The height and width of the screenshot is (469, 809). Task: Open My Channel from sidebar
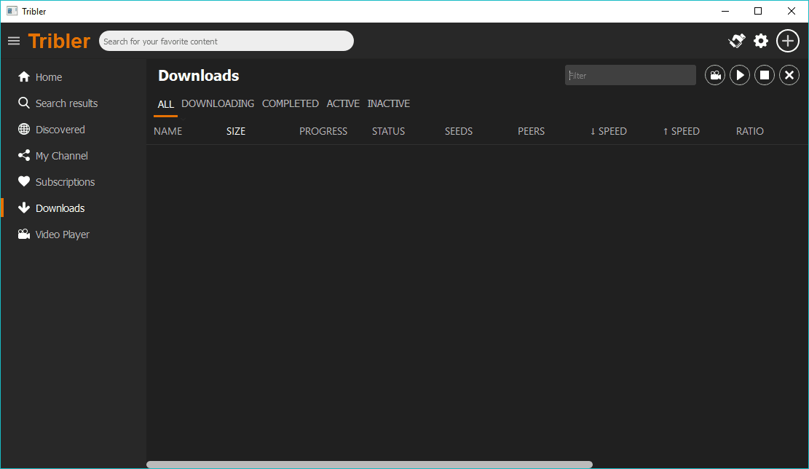pyautogui.click(x=61, y=156)
